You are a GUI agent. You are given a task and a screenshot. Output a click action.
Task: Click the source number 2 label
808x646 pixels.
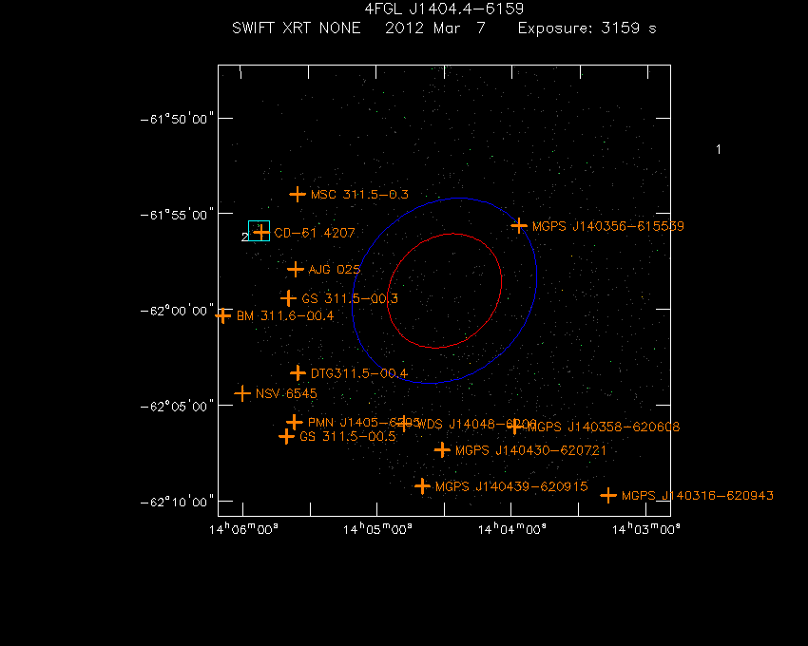[x=244, y=237]
